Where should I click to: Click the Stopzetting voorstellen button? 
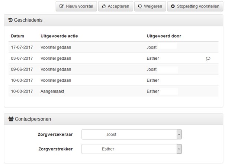tap(195, 6)
